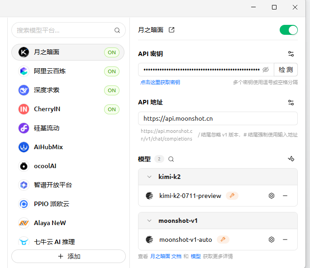
Task: Click the 月之暗面 provider logo icon
Action: 24,52
